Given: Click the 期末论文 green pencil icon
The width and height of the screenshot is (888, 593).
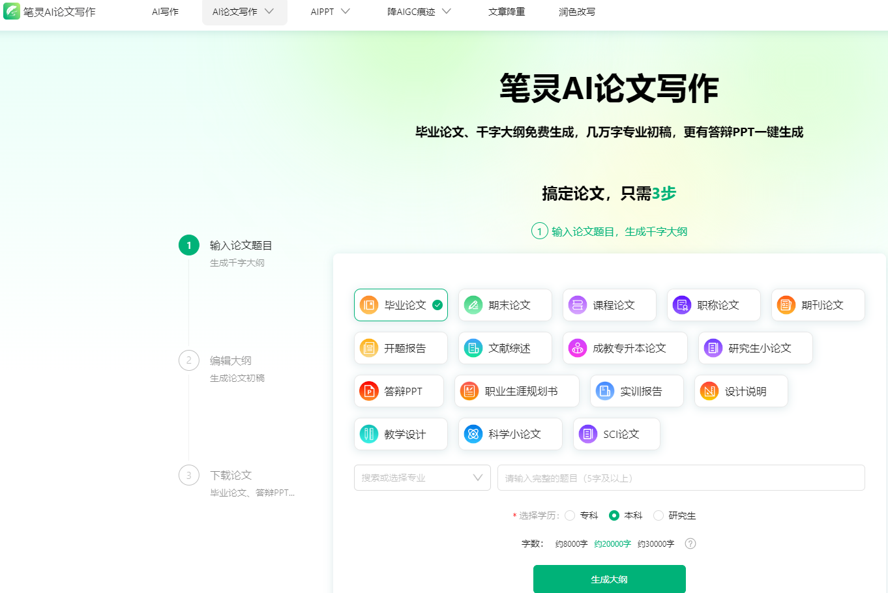Looking at the screenshot, I should pos(473,305).
